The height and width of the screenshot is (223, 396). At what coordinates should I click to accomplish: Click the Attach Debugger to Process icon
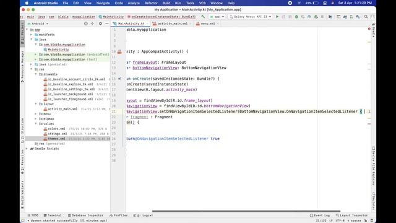[x=316, y=17]
